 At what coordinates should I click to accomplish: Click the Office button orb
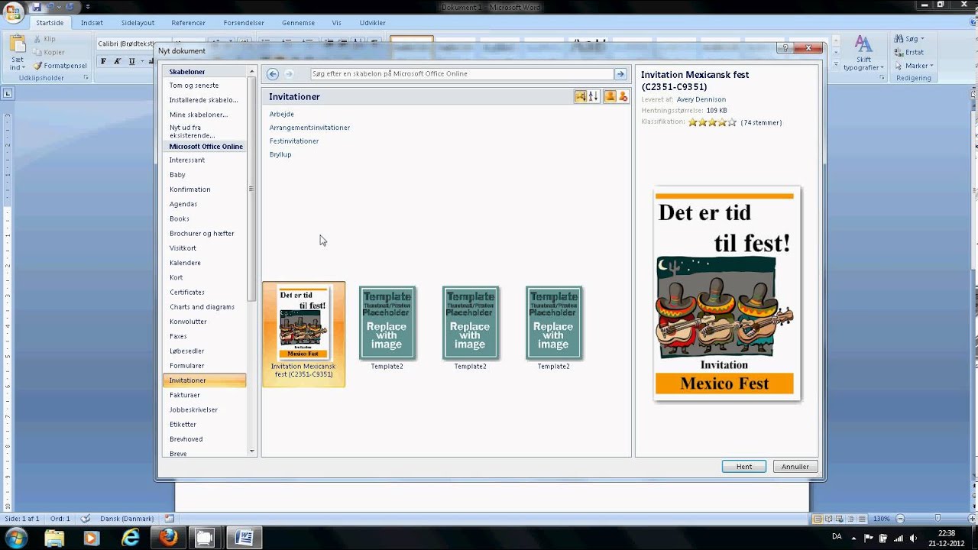13,12
